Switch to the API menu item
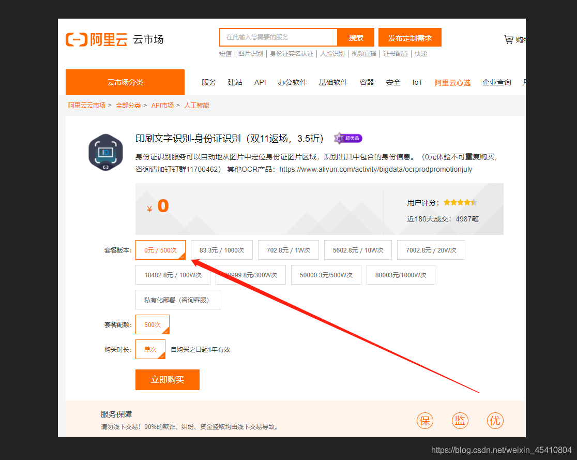The height and width of the screenshot is (460, 577). 260,82
